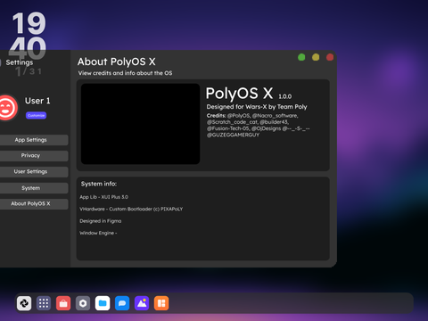Click the '@GUZEGGAMERGUY' credit line
The width and height of the screenshot is (428, 321).
[234, 135]
